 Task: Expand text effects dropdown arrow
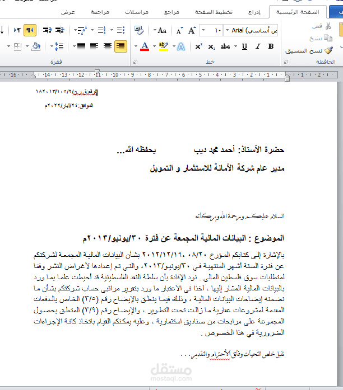click(x=174, y=46)
